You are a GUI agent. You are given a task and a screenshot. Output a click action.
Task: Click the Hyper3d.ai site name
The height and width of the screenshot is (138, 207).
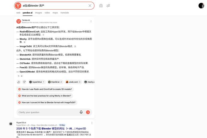(21, 123)
